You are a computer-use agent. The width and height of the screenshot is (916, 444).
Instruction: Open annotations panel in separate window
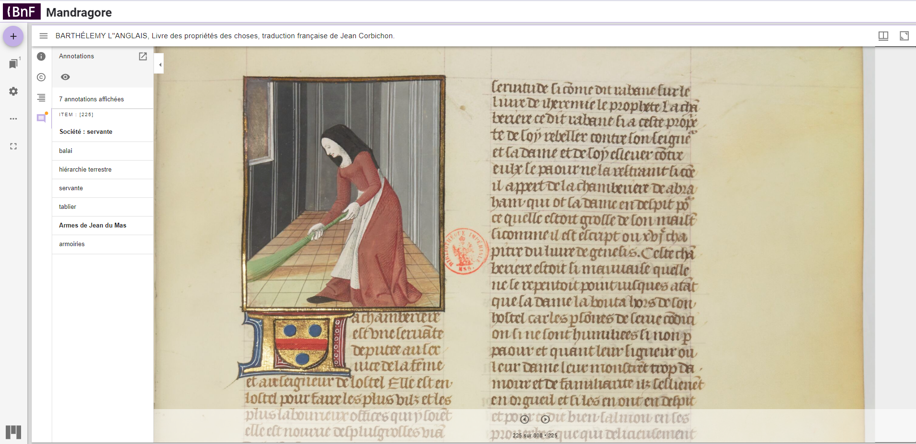pyautogui.click(x=143, y=56)
